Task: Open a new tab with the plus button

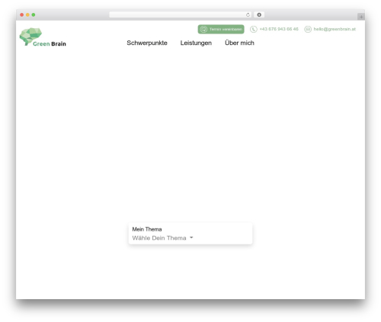Action: pyautogui.click(x=361, y=17)
